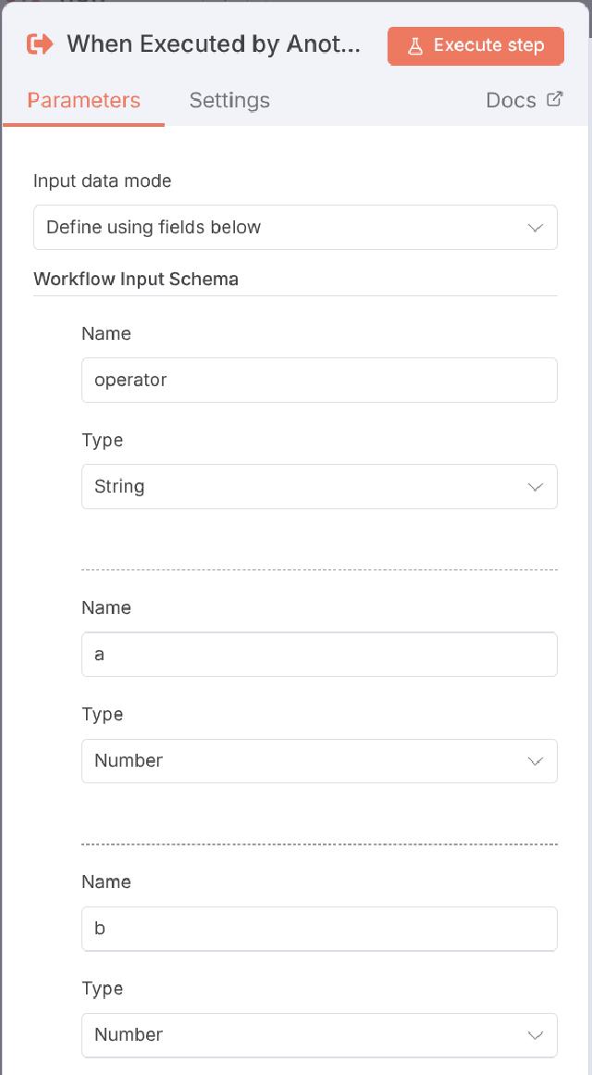Switch to the Settings tab
The width and height of the screenshot is (592, 1075).
pyautogui.click(x=229, y=100)
